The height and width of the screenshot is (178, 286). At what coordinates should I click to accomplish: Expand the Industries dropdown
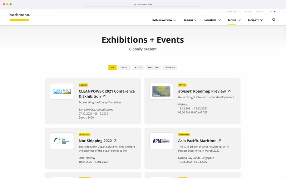[212, 20]
